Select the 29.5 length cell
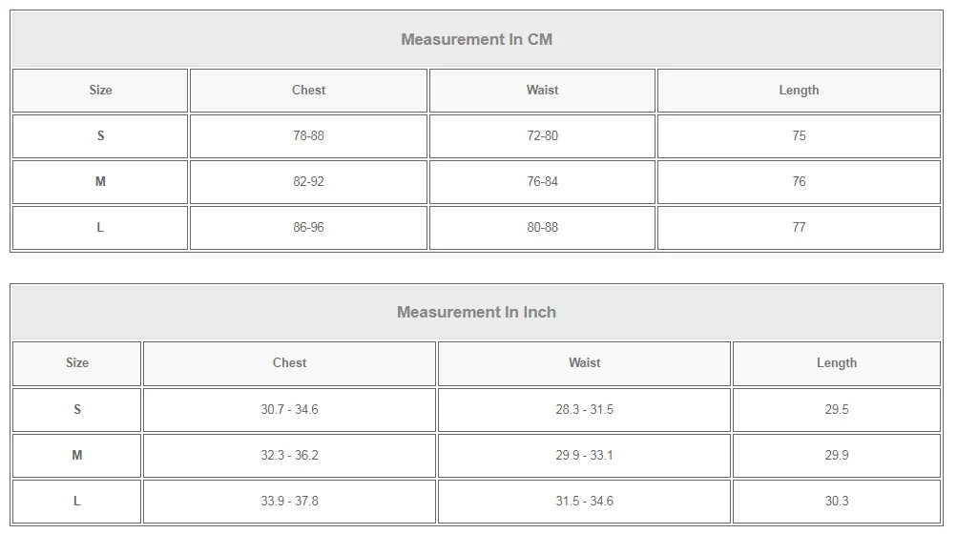This screenshot has width=957, height=534. 836,409
